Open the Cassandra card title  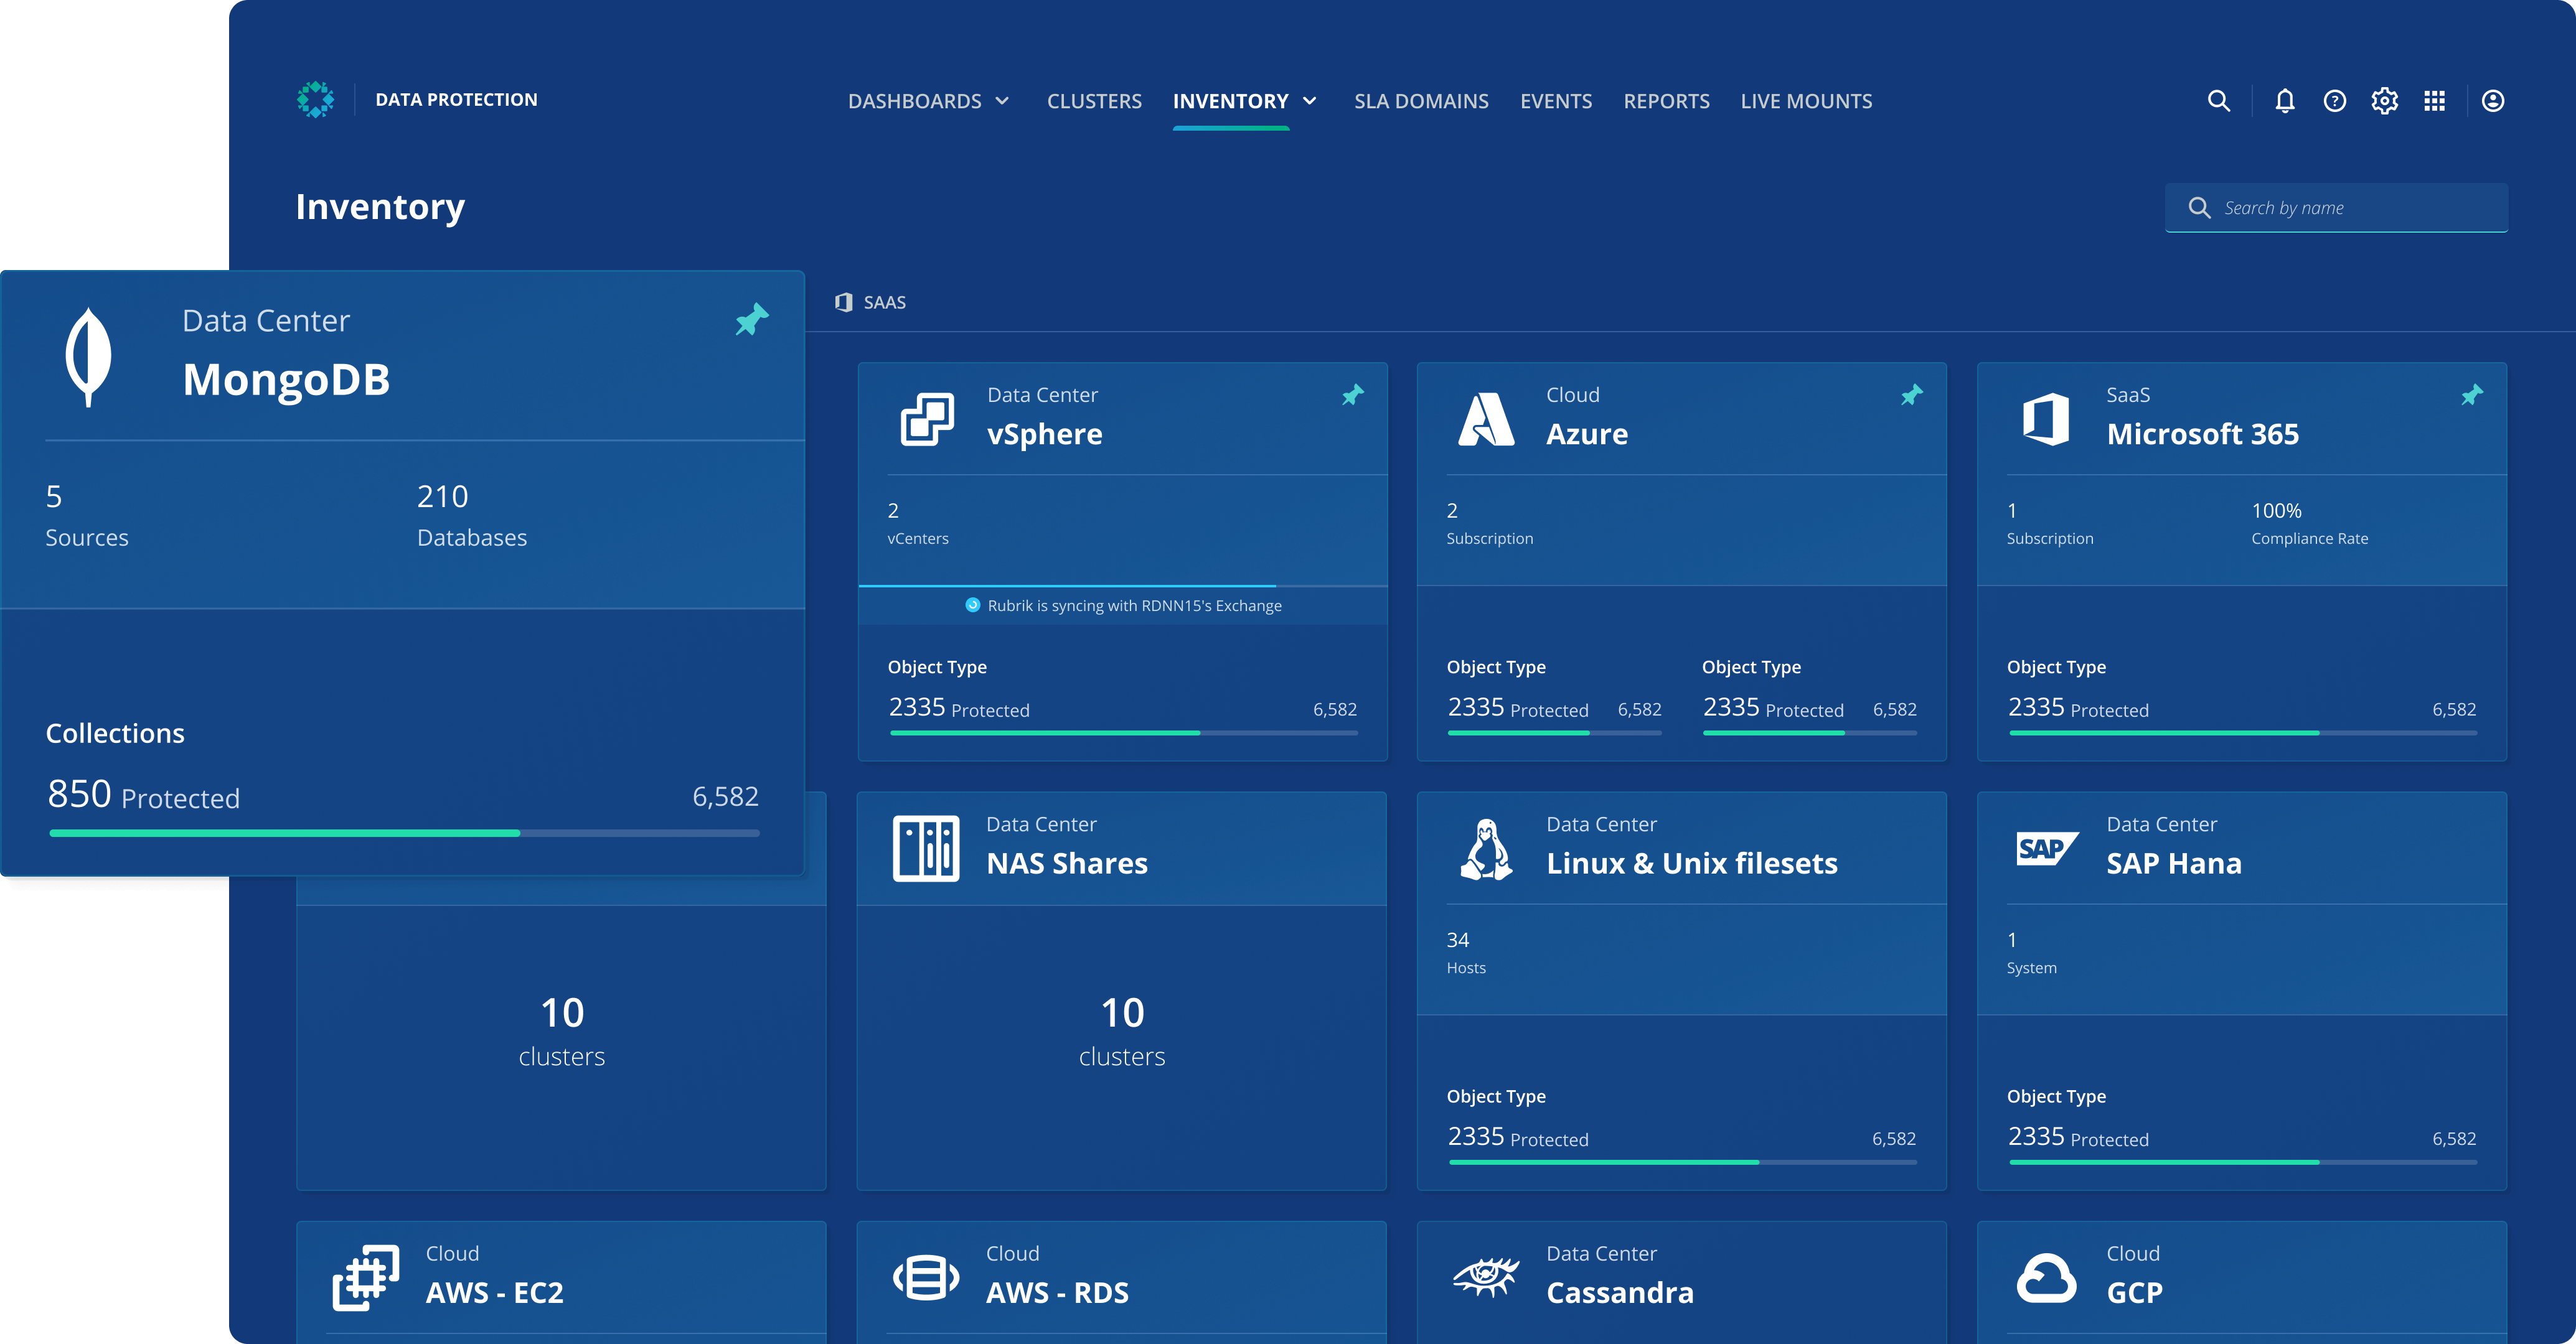click(x=1619, y=1292)
